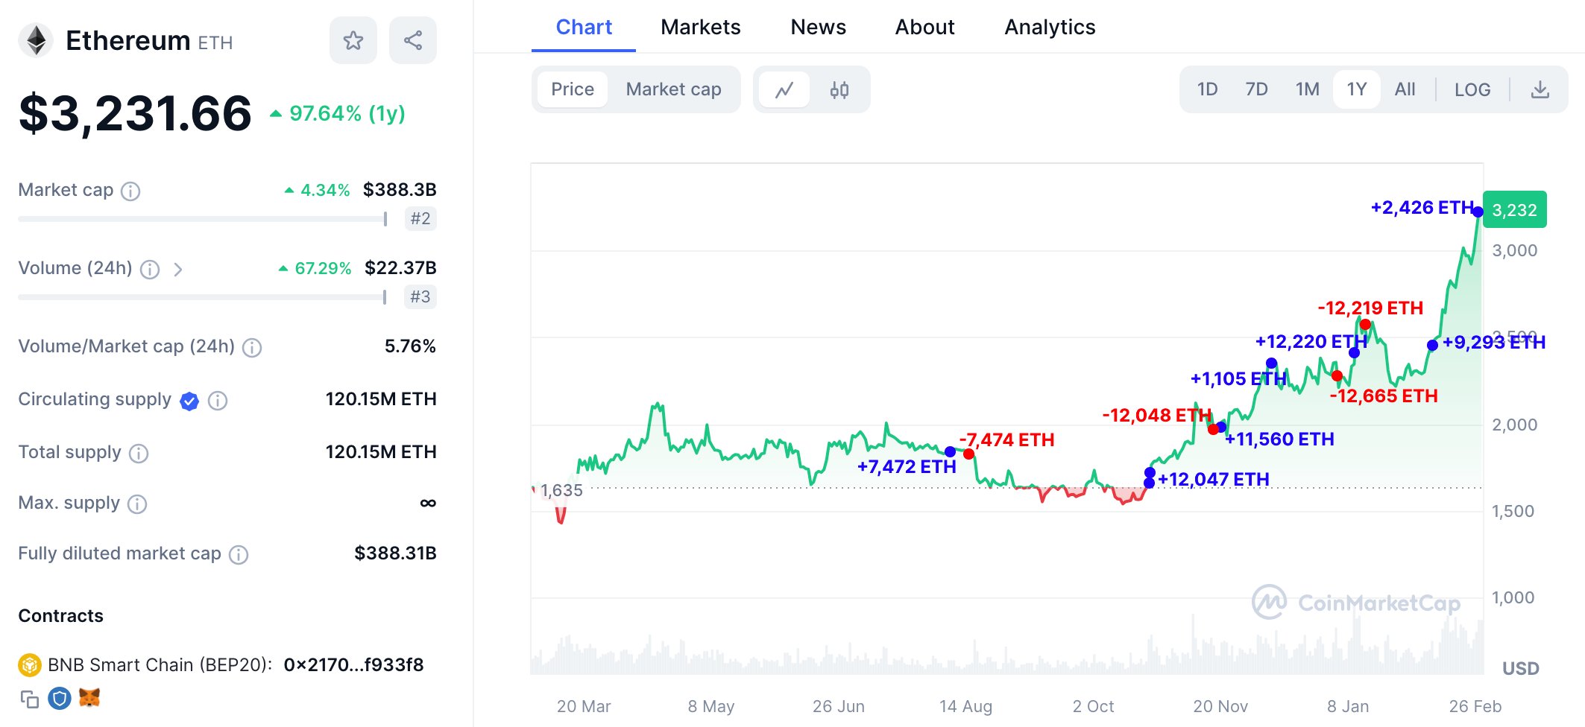
Task: Click the -12,665 ETH red marker
Action: click(1337, 375)
